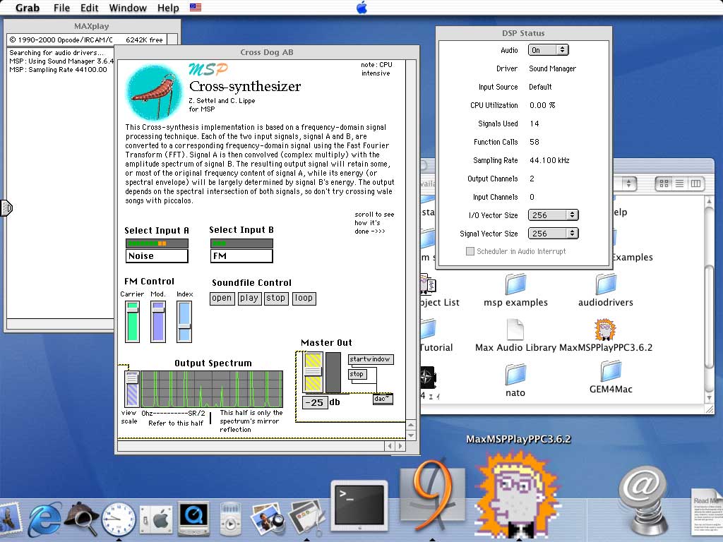Switch Finder window to icon view
This screenshot has width=723, height=542.
664,183
